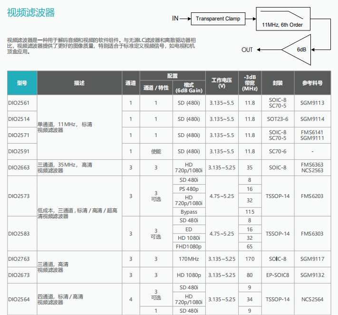This screenshot has width=338, height=315.
Task: Click the 11MHz, 6th Order filter block
Action: coord(282,20)
